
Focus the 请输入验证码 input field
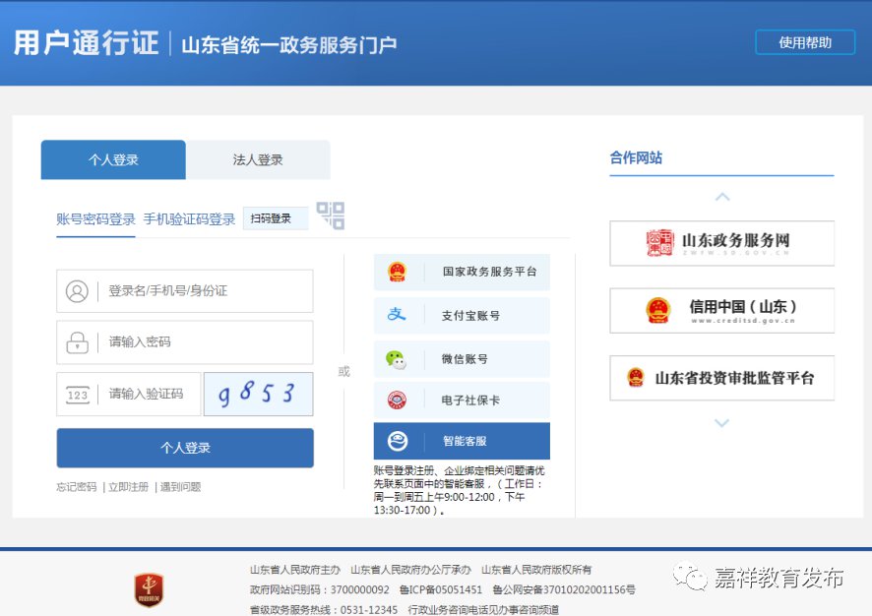tap(148, 395)
